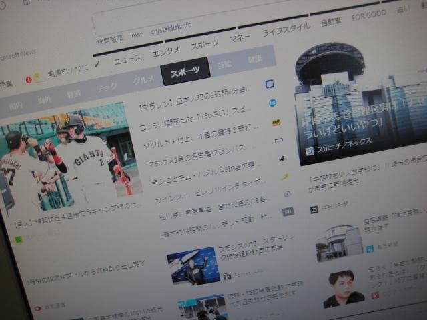
Task: Open the large building photo story card
Action: click(x=362, y=103)
